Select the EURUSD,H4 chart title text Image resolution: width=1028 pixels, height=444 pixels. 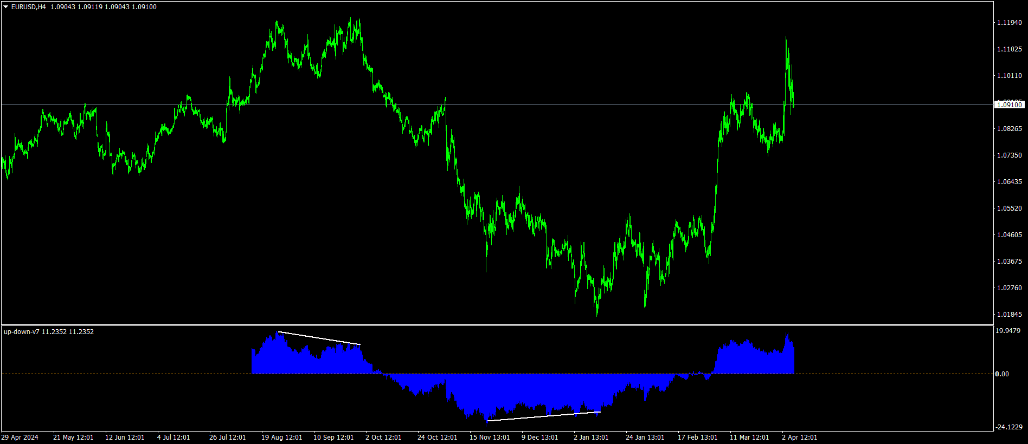(29, 7)
